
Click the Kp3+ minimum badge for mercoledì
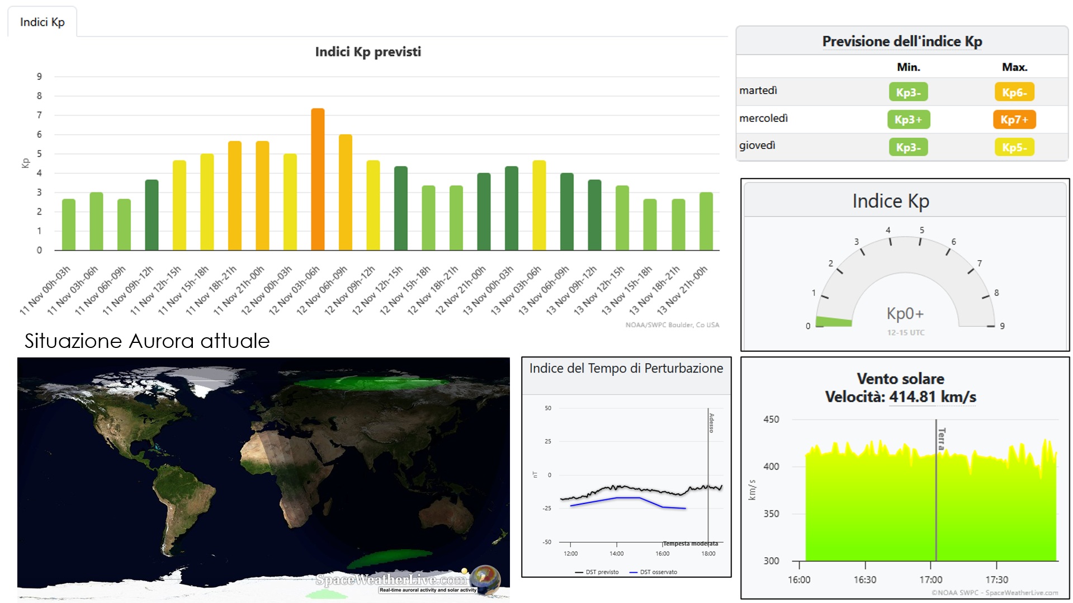(x=908, y=120)
